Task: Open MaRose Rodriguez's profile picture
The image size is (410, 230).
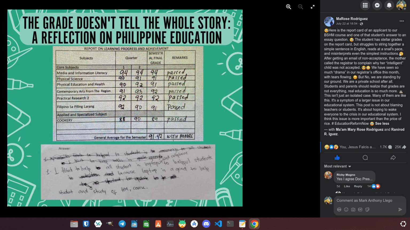Action: (329, 21)
